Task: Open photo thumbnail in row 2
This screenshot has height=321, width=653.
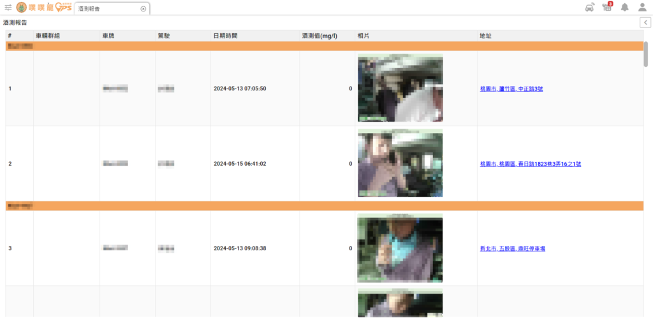Action: [x=400, y=163]
